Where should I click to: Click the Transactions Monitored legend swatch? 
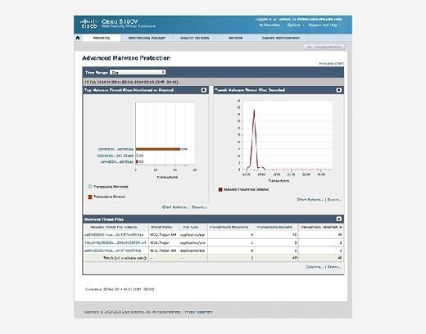coord(90,187)
